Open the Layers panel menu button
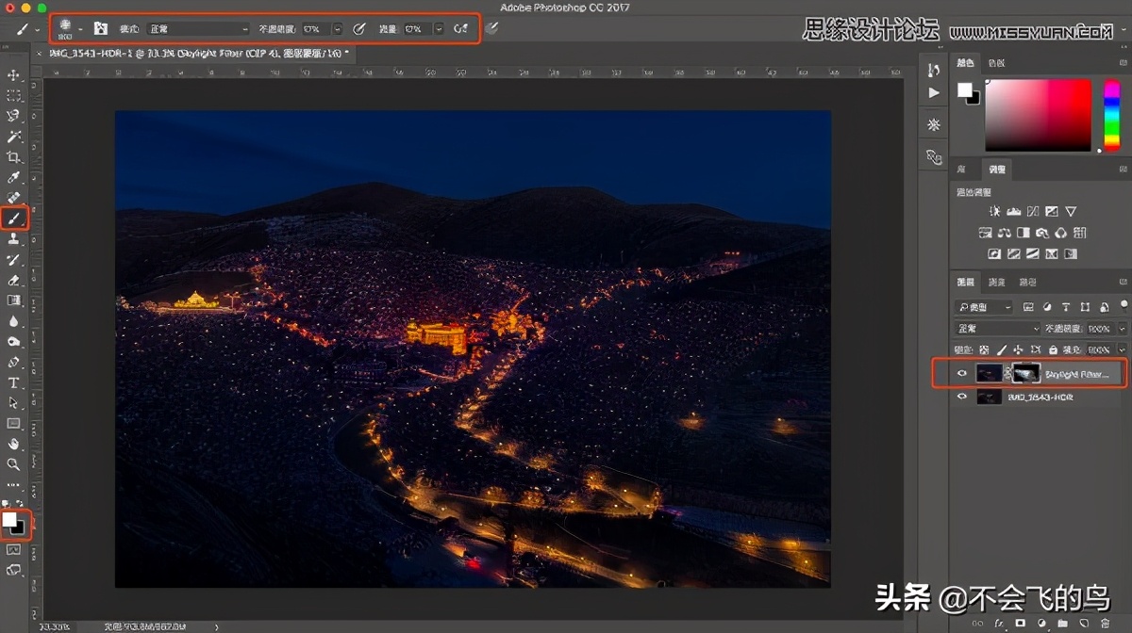Image resolution: width=1132 pixels, height=633 pixels. [1123, 281]
